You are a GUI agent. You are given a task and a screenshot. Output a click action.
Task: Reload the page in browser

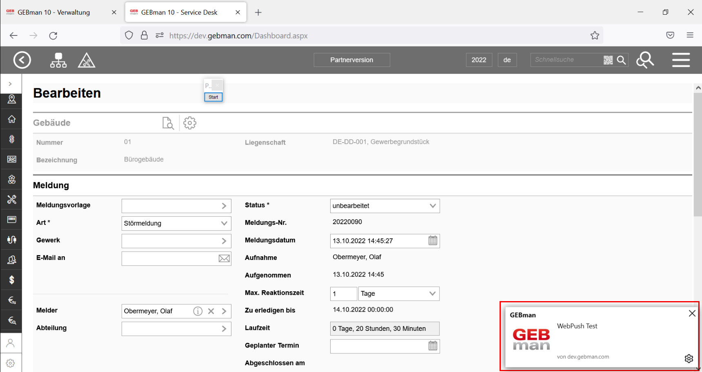(53, 35)
